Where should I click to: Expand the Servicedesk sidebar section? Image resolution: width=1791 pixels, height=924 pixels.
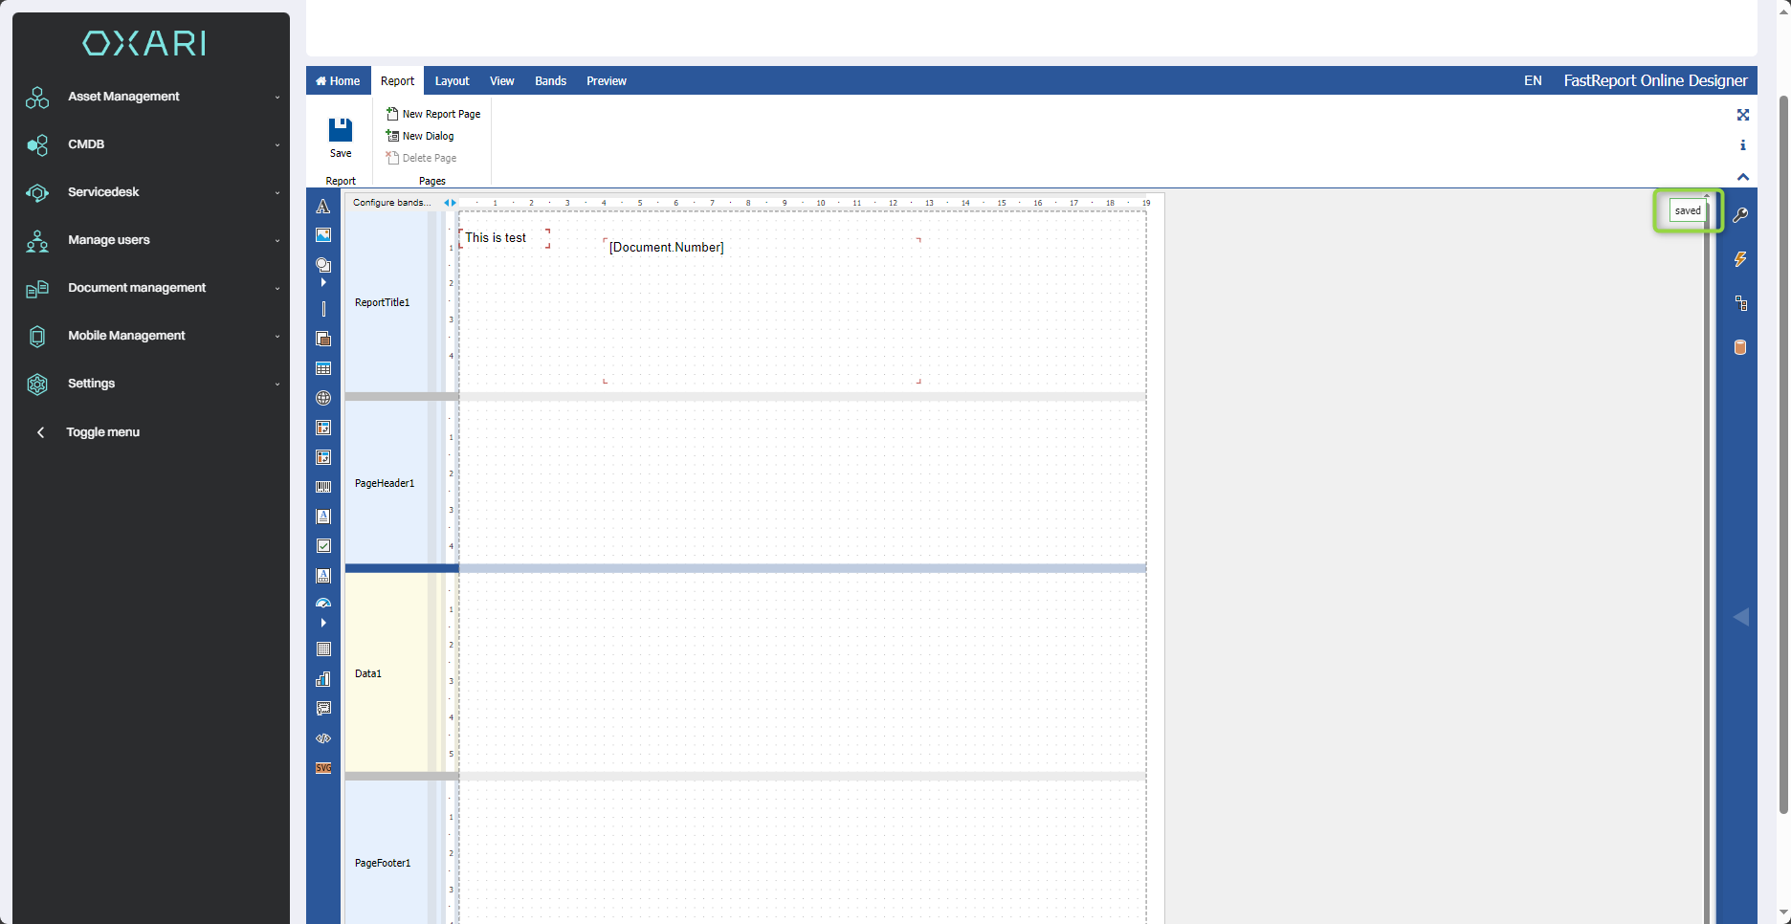(x=153, y=192)
